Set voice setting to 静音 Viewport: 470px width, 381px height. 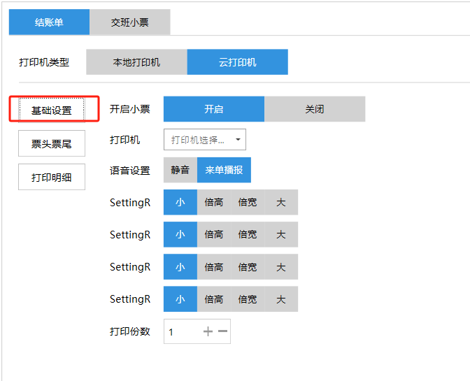180,170
